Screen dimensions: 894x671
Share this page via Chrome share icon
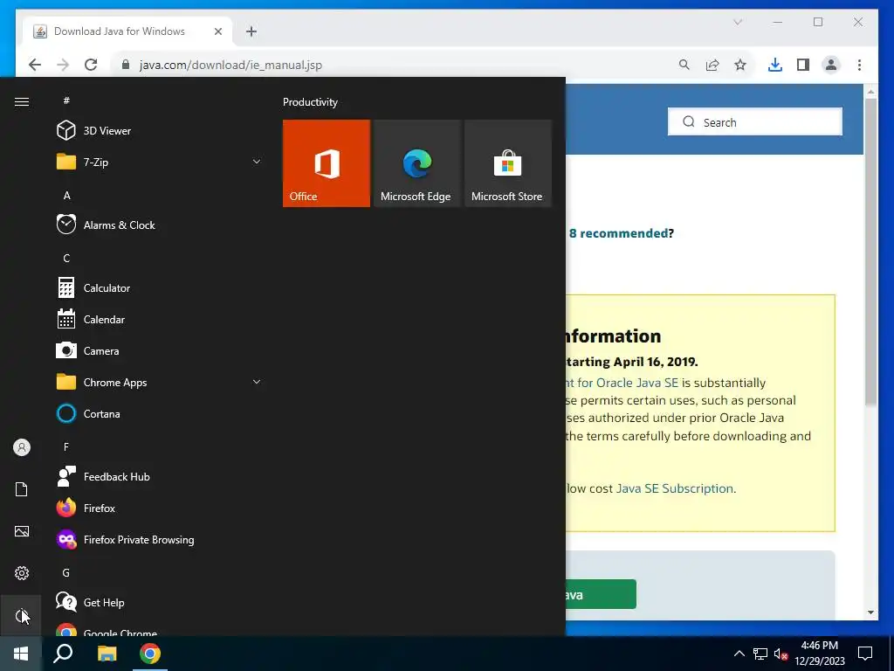coord(712,65)
